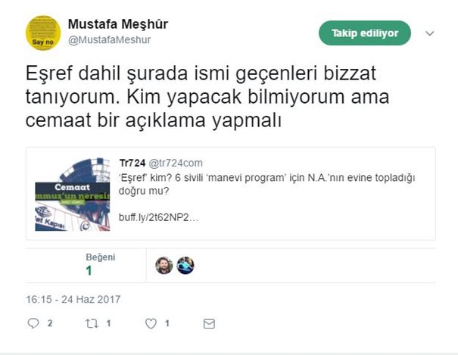Retweet this tweet using the arrows icon
The image size is (458, 355).
92,323
